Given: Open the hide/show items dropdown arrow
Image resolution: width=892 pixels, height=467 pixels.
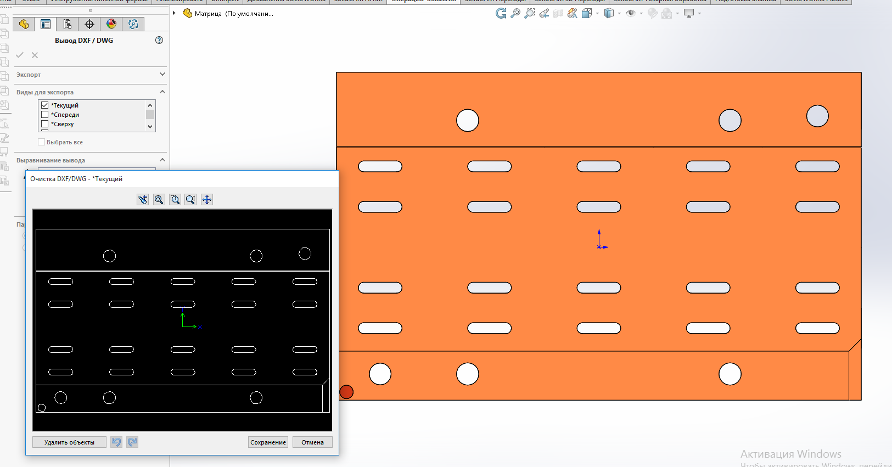Looking at the screenshot, I should tap(641, 14).
